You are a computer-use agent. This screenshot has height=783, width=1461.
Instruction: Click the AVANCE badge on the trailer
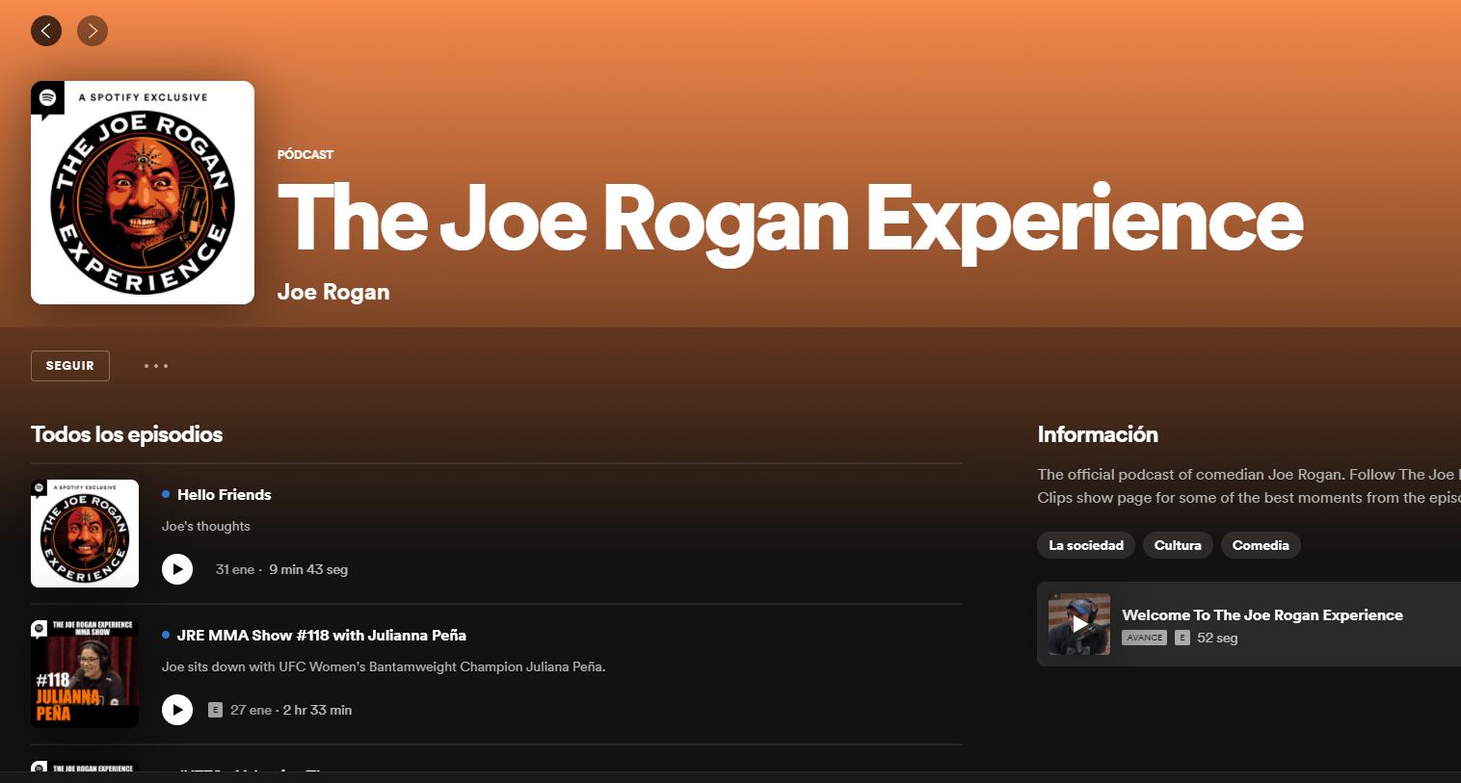[1144, 638]
